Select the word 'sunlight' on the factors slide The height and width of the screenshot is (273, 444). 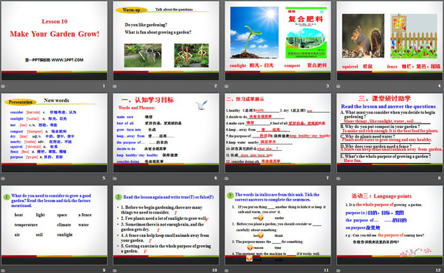[x=66, y=234]
